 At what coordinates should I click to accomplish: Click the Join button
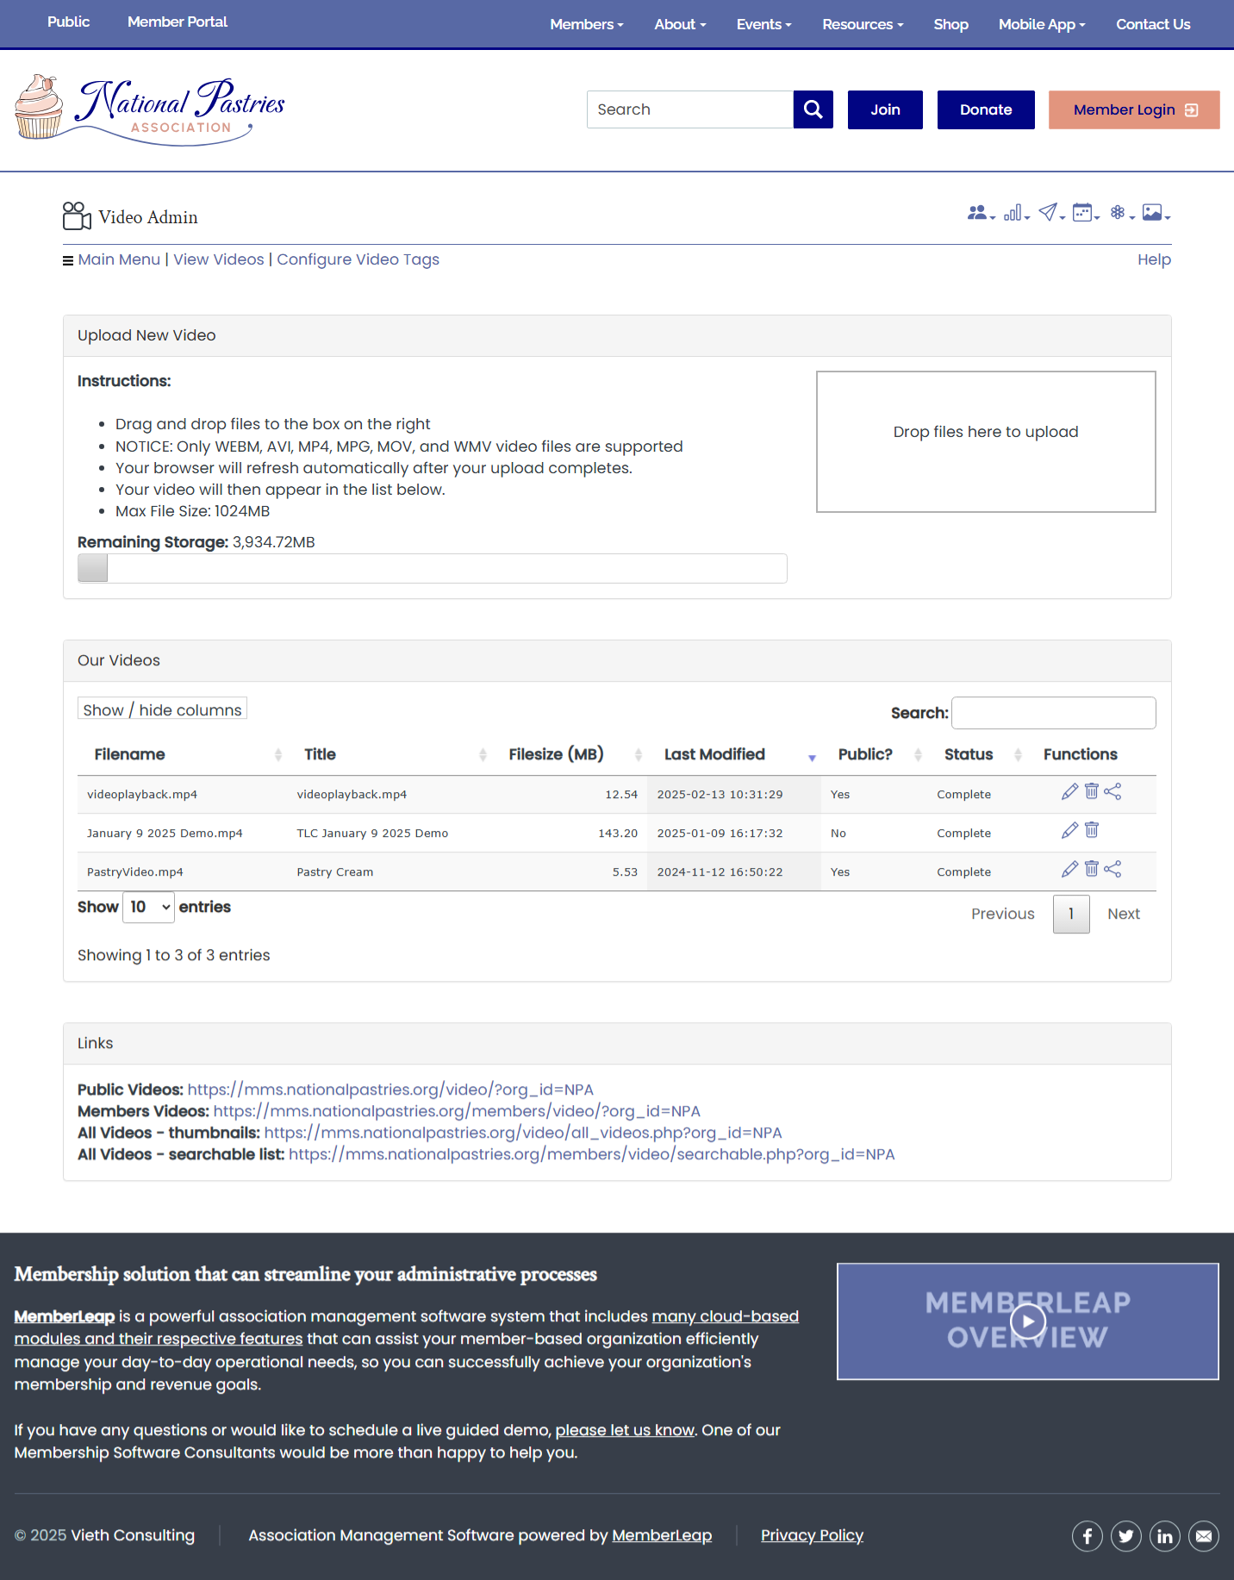coord(885,109)
